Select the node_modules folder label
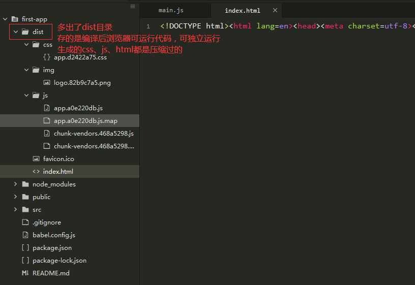This screenshot has width=415, height=285. pyautogui.click(x=54, y=184)
